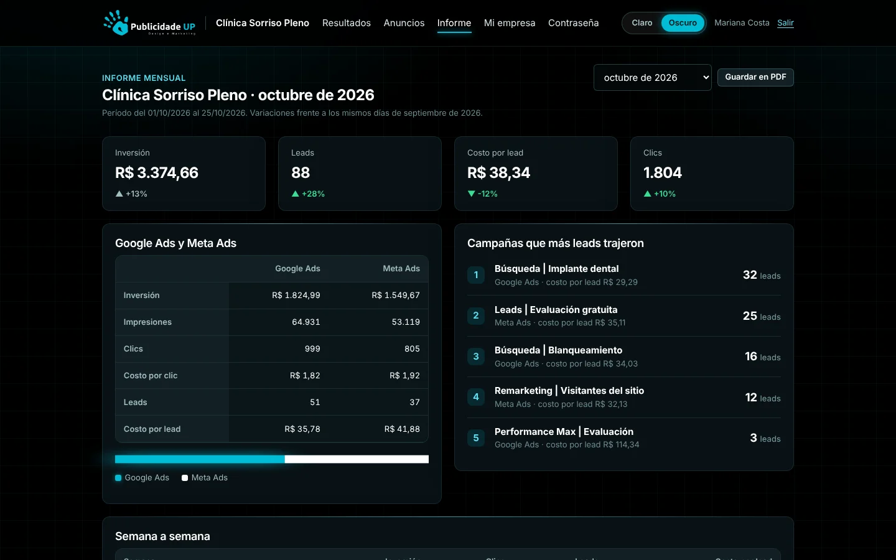
Task: Open the octubre de 2026 month dropdown
Action: [x=652, y=78]
